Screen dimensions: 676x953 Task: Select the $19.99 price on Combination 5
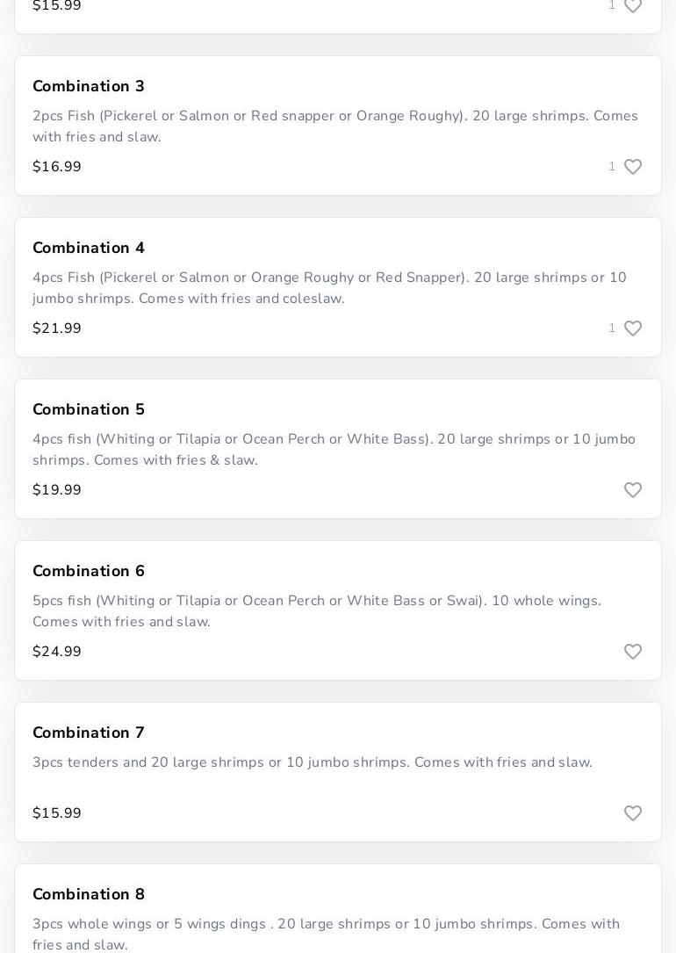tap(57, 490)
